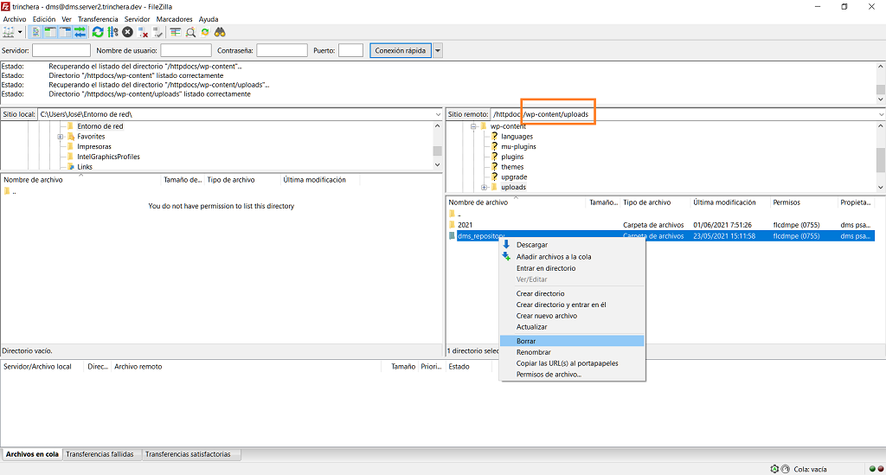Toggle the message log display
The height and width of the screenshot is (475, 886).
coord(35,32)
